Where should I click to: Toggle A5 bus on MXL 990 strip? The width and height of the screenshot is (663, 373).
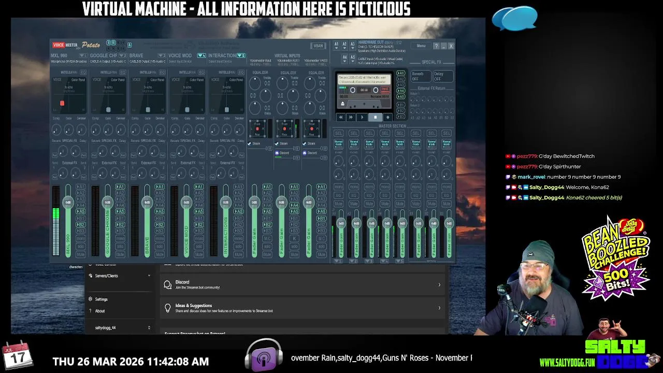[80, 211]
